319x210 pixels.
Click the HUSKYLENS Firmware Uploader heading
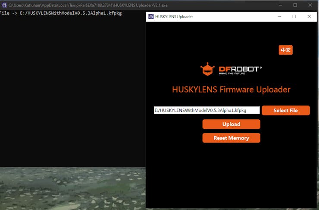coord(231,89)
